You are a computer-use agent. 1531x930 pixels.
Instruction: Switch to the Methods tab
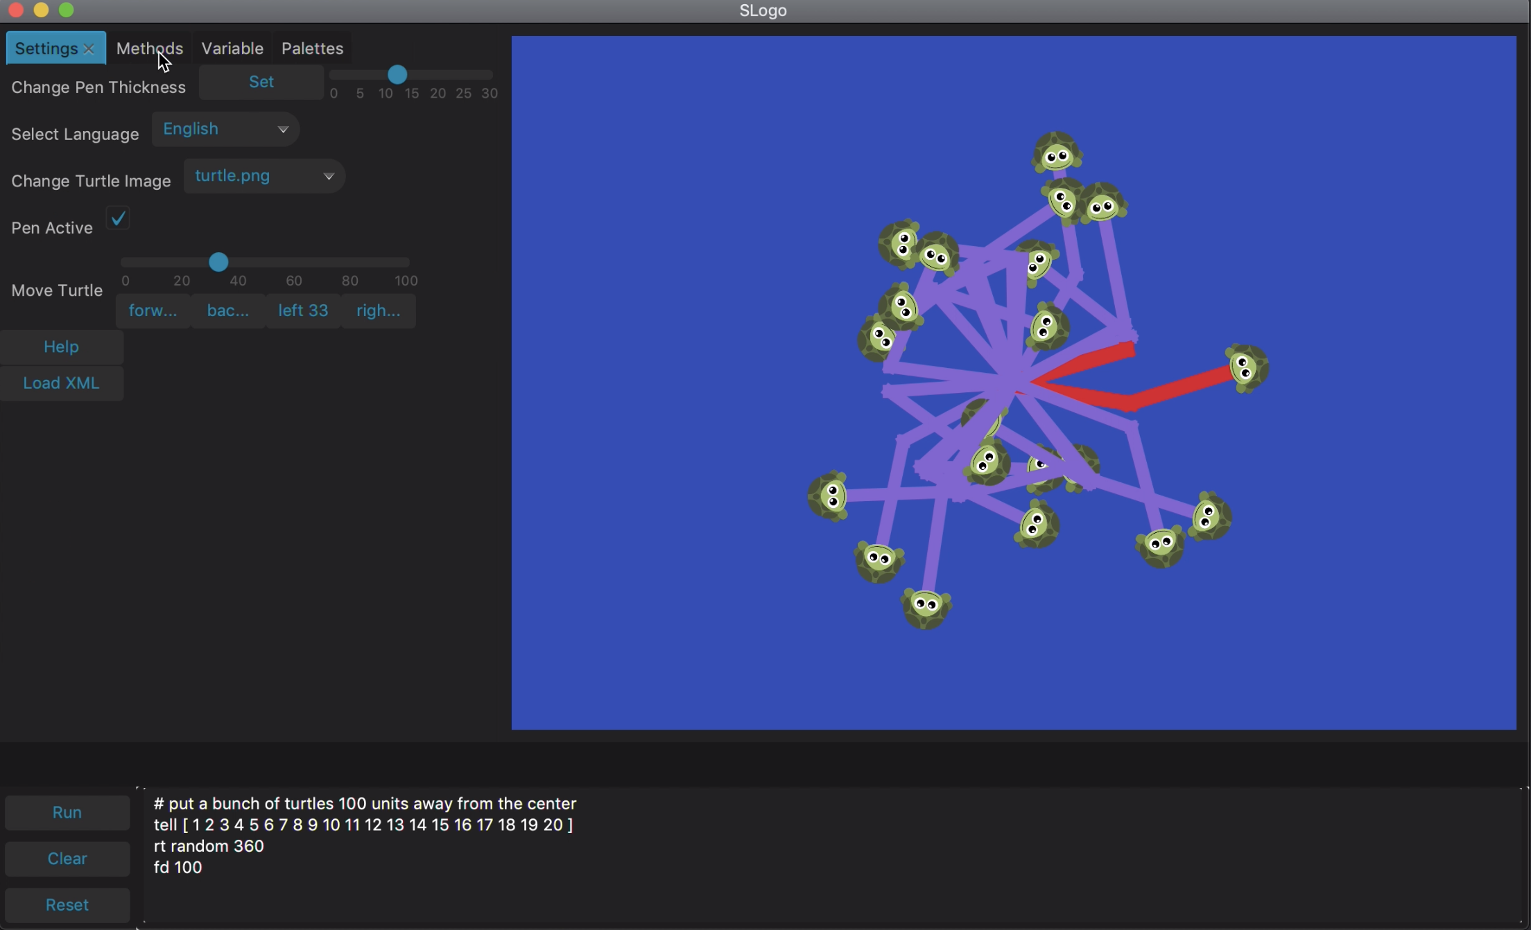[150, 49]
